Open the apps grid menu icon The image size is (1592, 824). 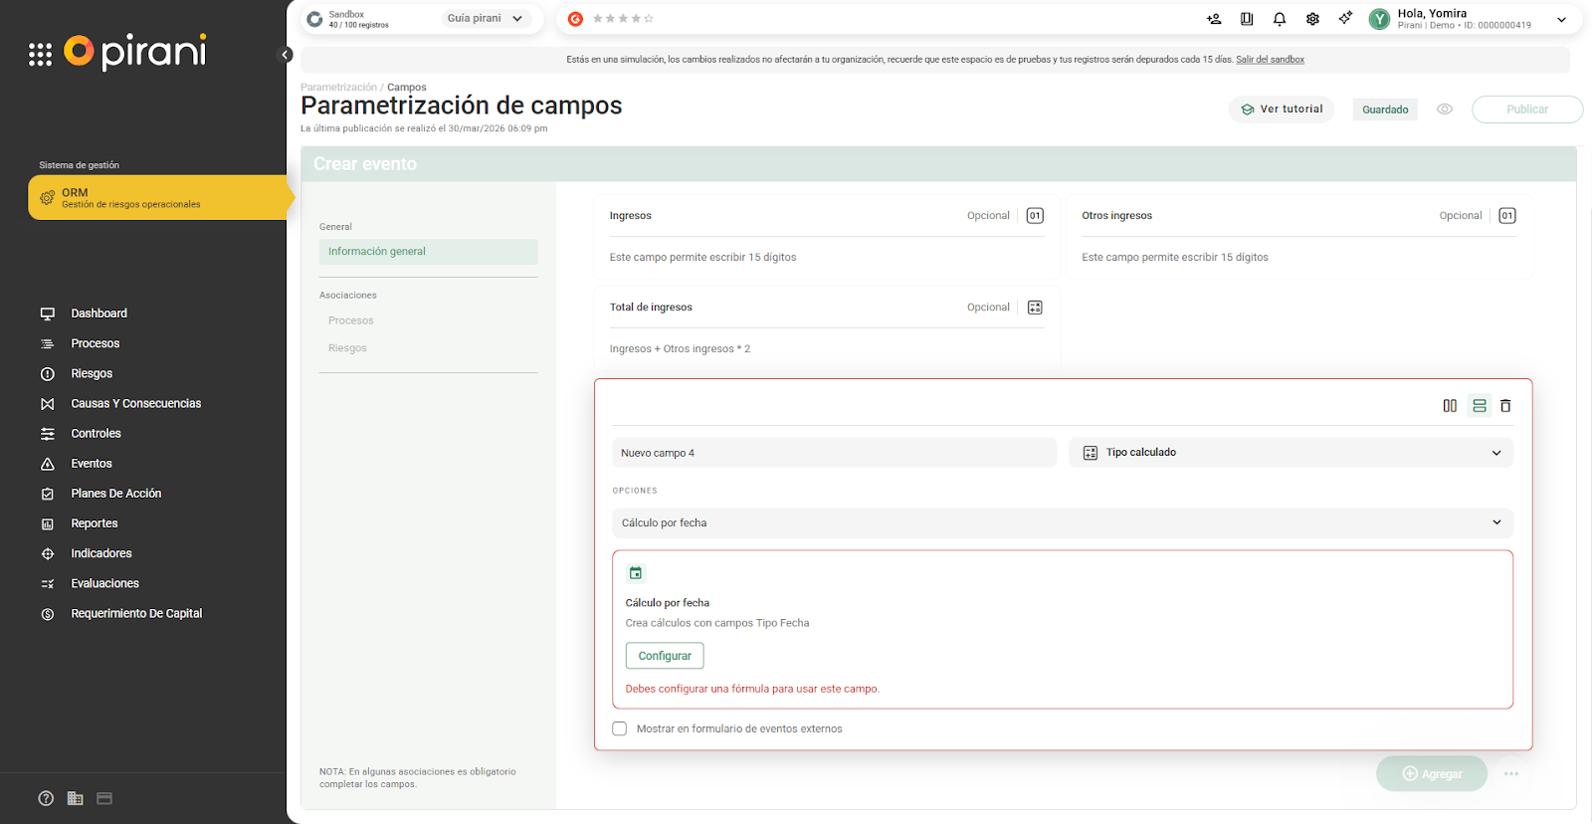tap(40, 55)
